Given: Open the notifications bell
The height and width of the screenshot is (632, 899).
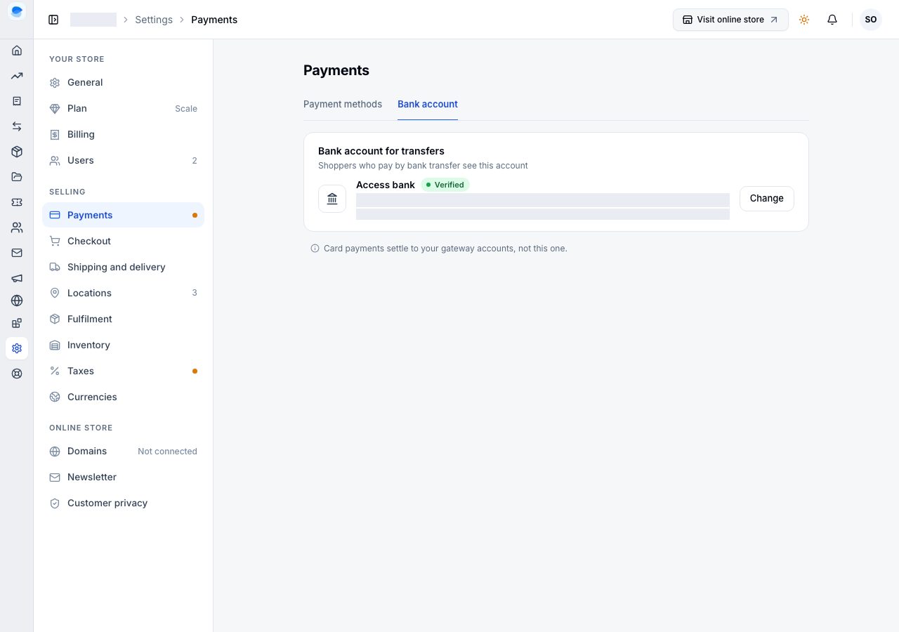Looking at the screenshot, I should [832, 20].
